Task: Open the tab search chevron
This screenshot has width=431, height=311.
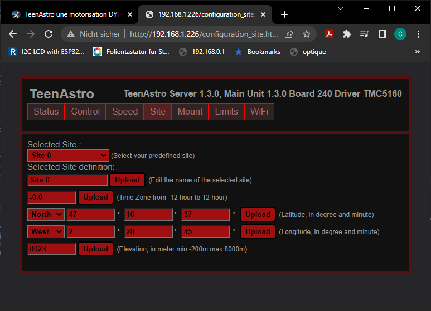Action: [x=341, y=8]
